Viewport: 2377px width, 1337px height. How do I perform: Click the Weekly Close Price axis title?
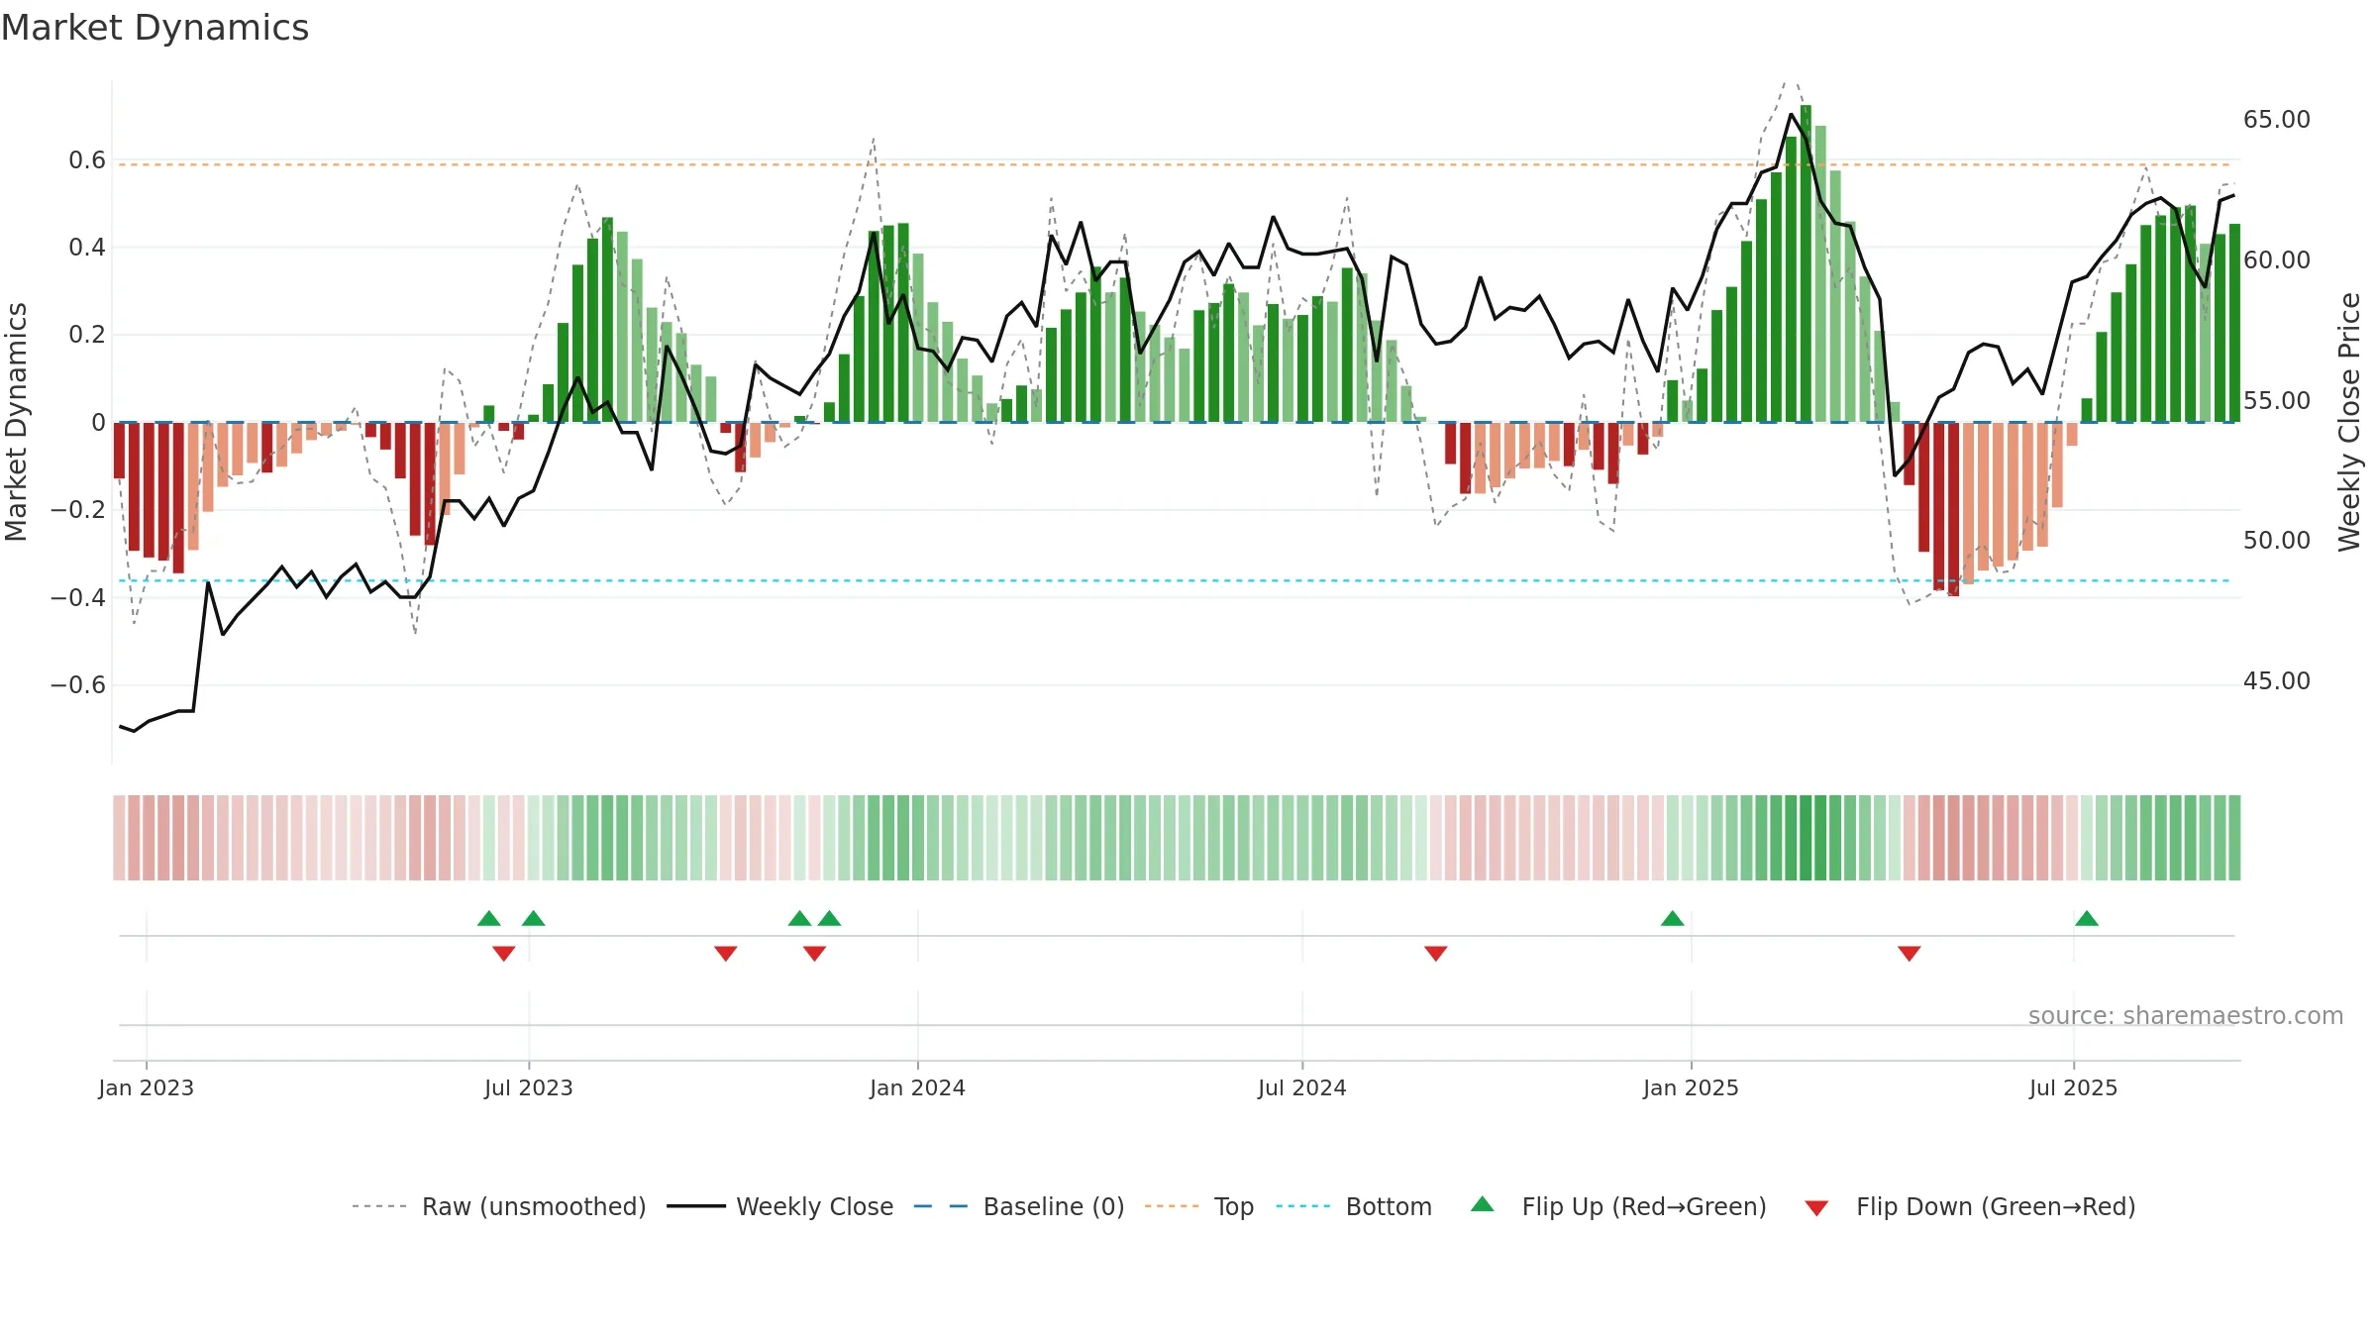(2349, 422)
